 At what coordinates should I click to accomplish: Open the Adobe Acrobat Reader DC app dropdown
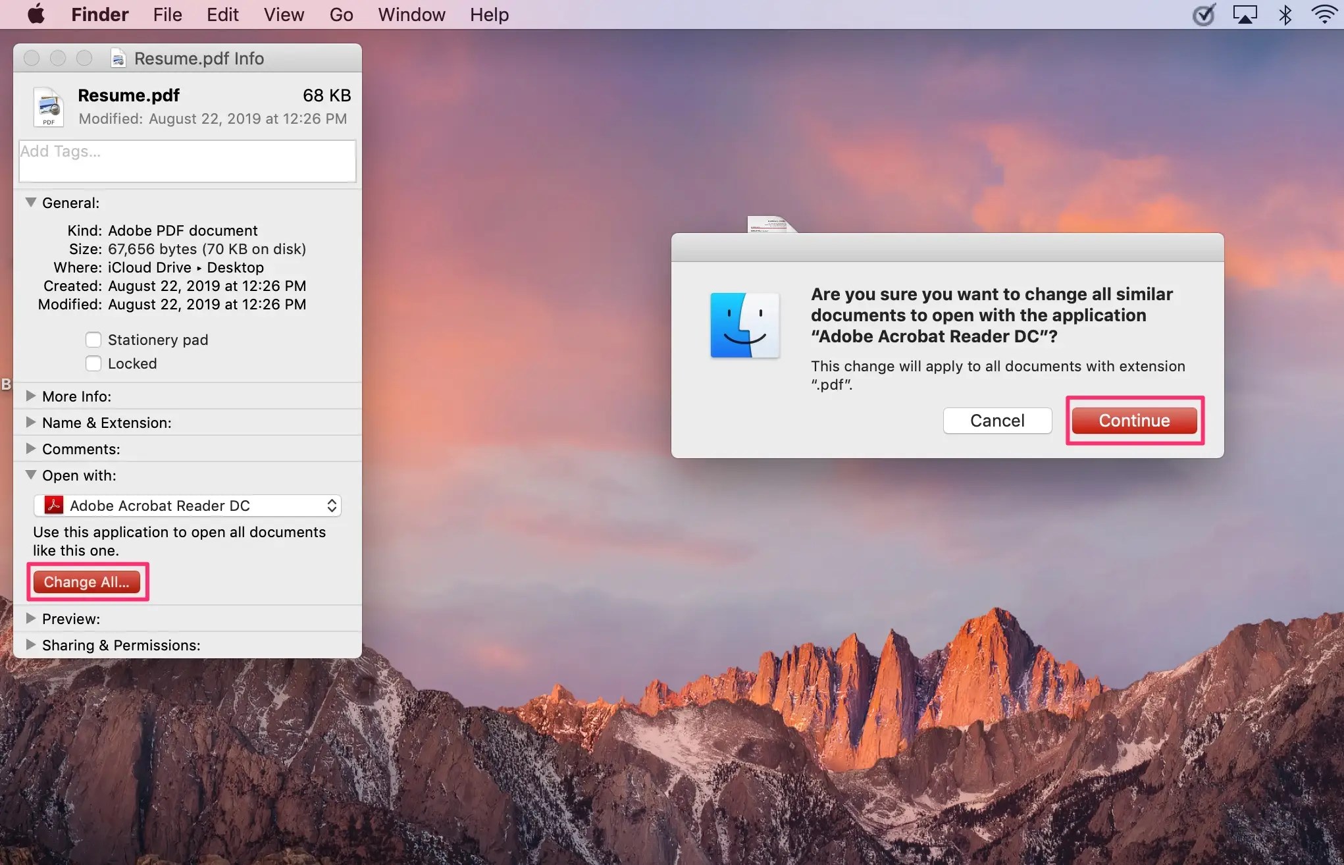pos(188,505)
